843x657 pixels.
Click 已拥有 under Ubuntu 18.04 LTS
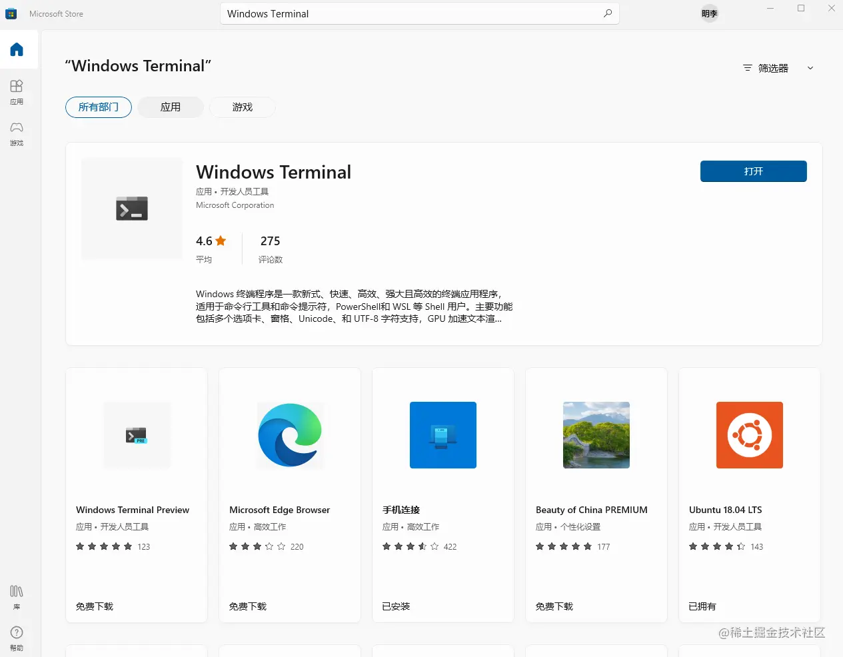tap(702, 606)
